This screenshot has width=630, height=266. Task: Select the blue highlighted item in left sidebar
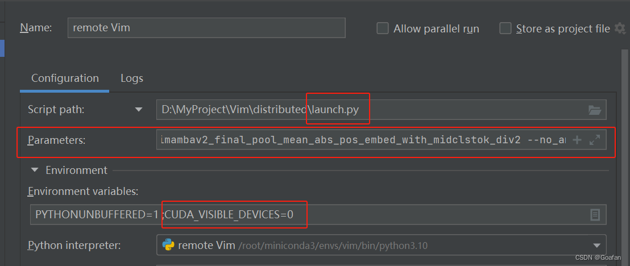tap(2, 48)
